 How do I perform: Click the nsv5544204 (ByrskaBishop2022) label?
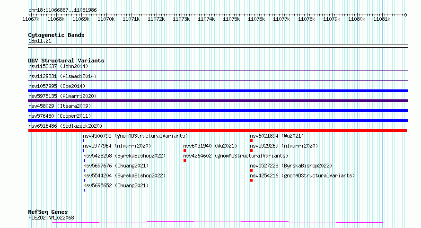coord(124,175)
